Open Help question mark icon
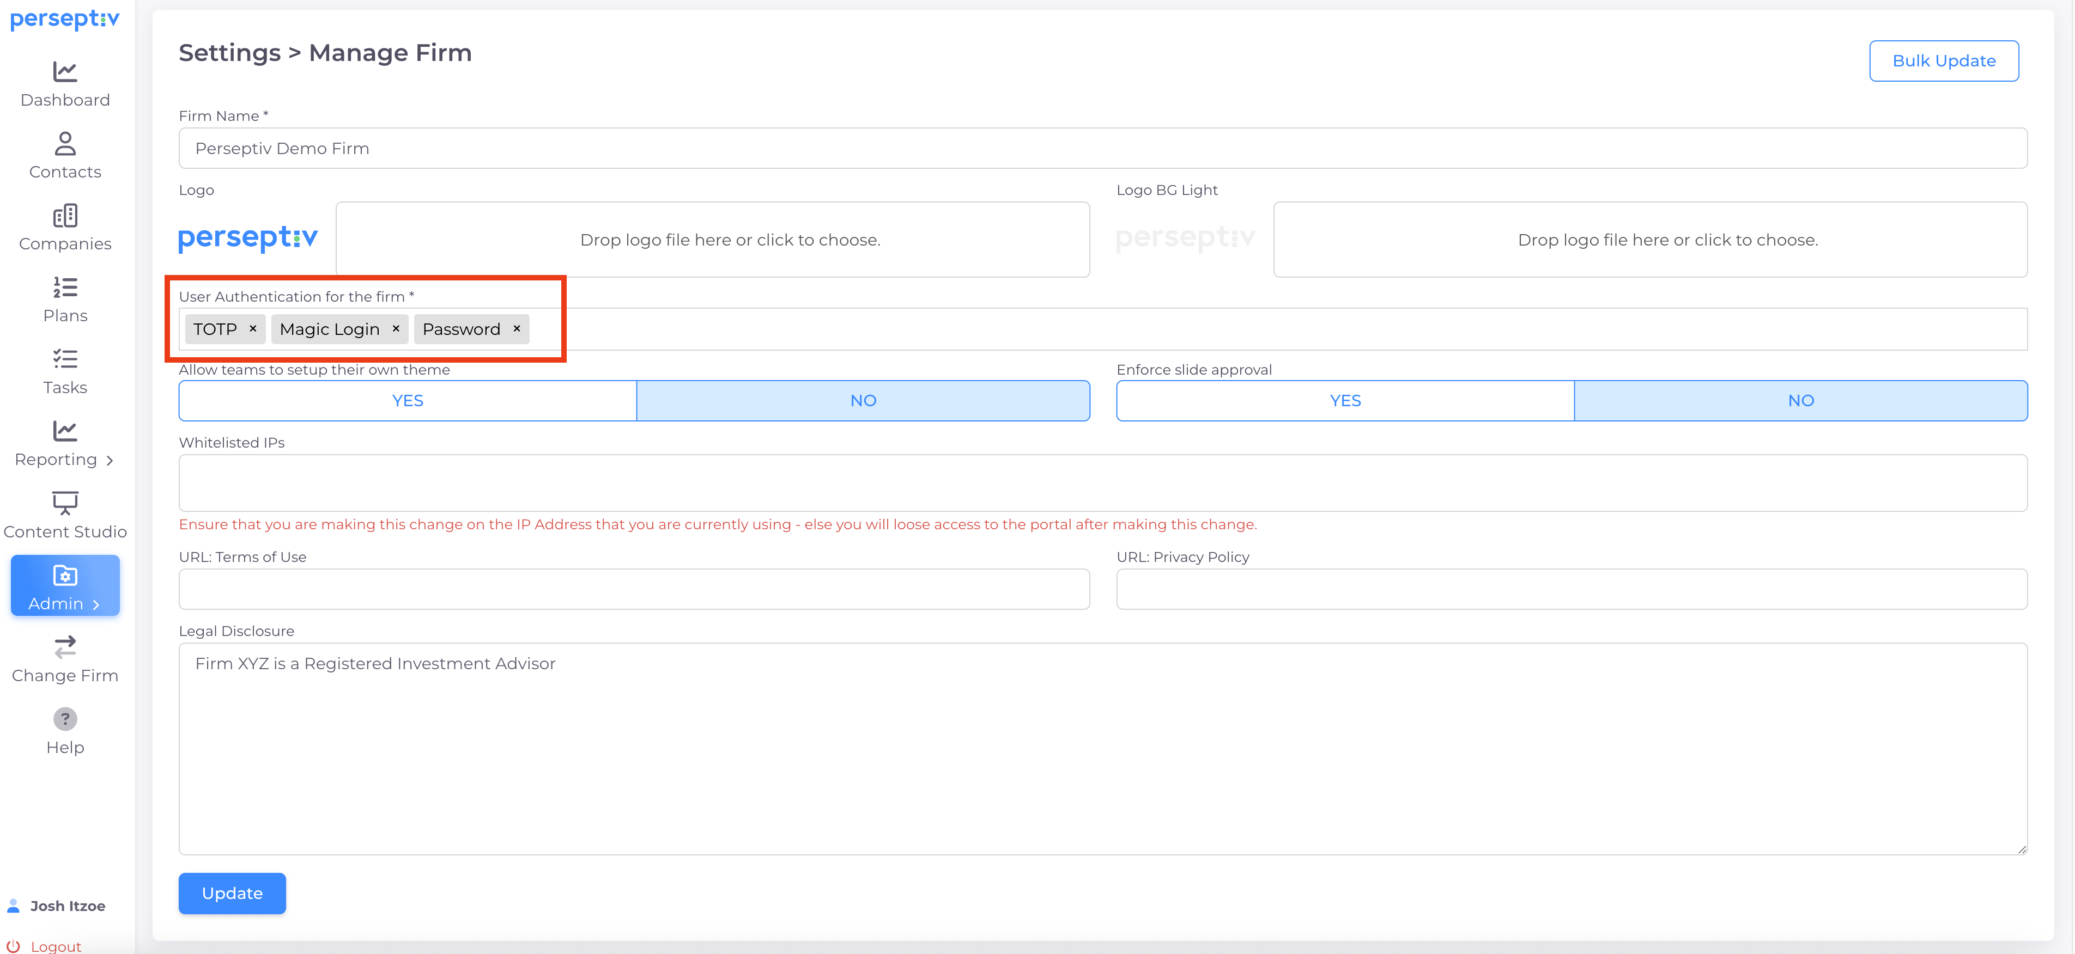Viewport: 2075px width, 954px height. click(x=64, y=718)
